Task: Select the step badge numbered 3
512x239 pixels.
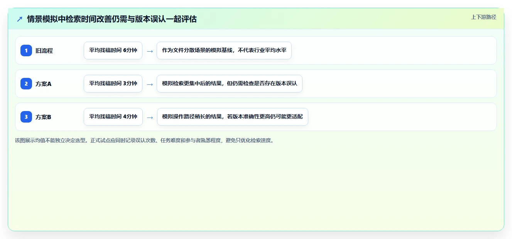Action: 26,117
